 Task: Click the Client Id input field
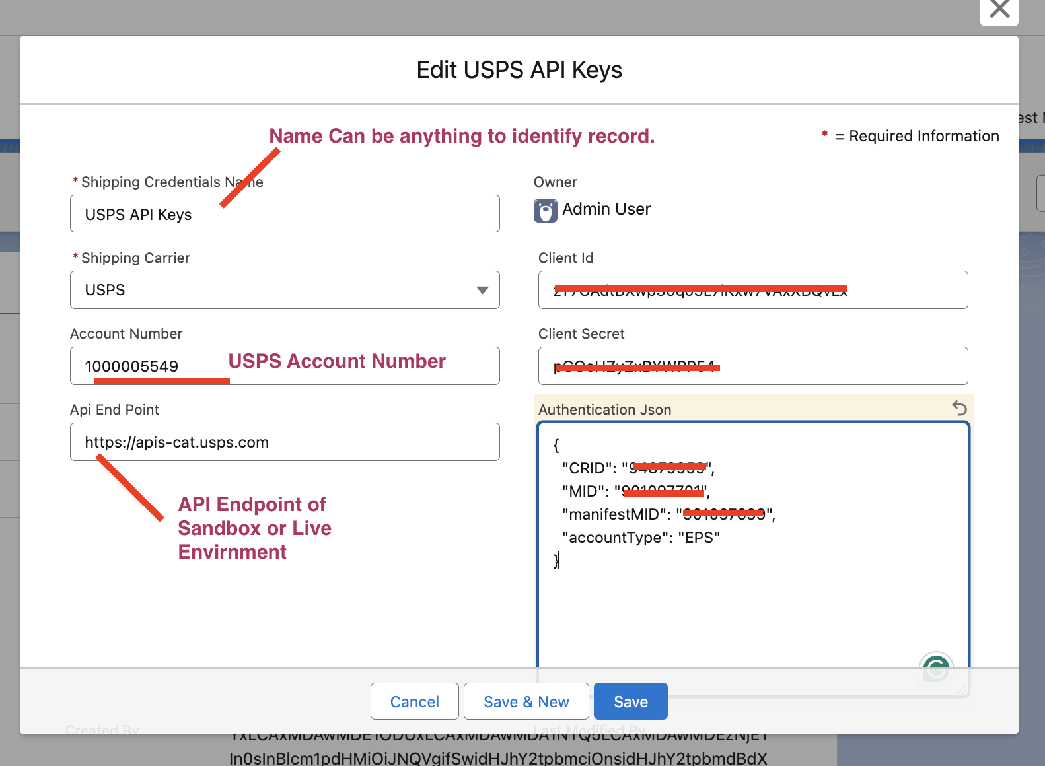[x=753, y=290]
